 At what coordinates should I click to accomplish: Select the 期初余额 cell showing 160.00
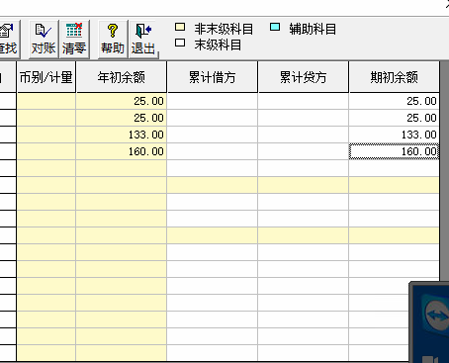coord(394,151)
